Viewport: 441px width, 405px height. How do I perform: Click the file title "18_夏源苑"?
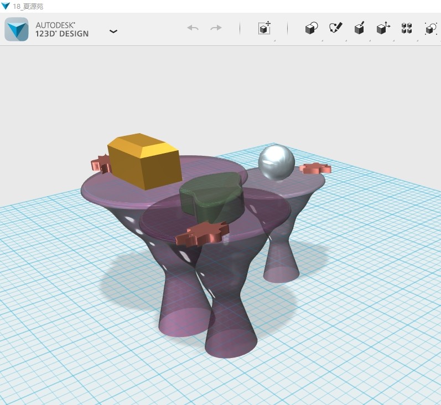click(x=28, y=6)
